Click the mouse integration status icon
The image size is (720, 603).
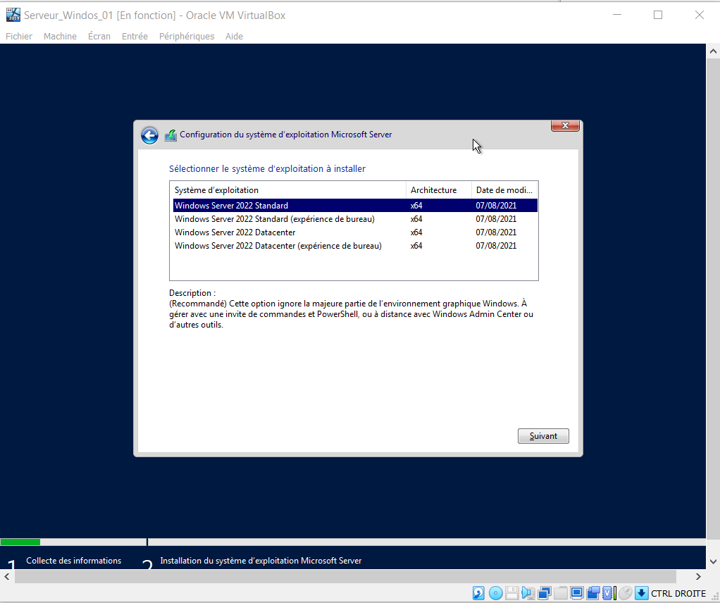click(x=625, y=593)
